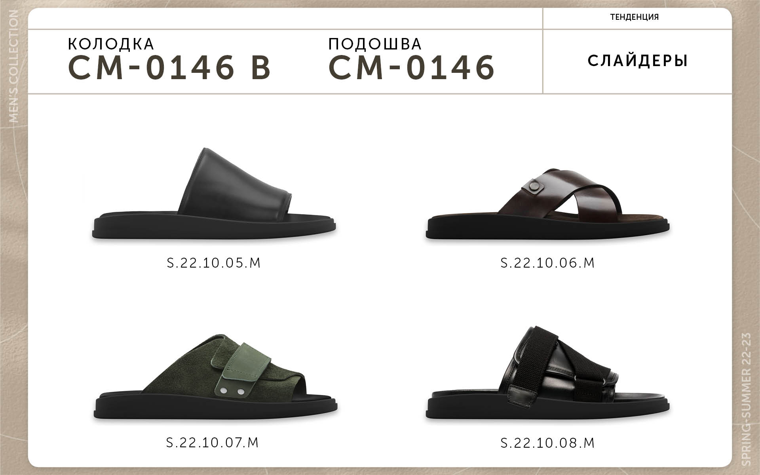The width and height of the screenshot is (760, 475).
Task: Click the S.22.10.08.M model code
Action: (x=548, y=442)
